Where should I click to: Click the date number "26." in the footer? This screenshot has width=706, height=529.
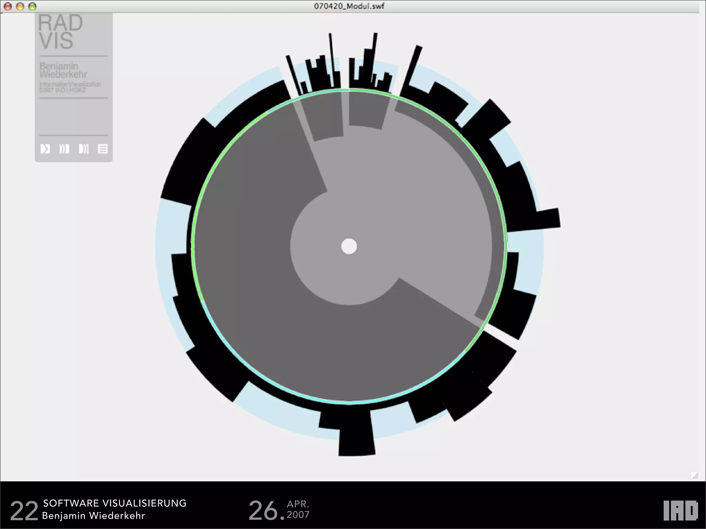(x=267, y=510)
